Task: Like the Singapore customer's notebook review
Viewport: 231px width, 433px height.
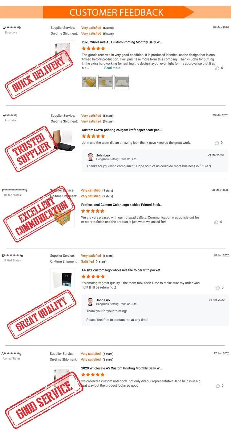Action: coord(217,68)
